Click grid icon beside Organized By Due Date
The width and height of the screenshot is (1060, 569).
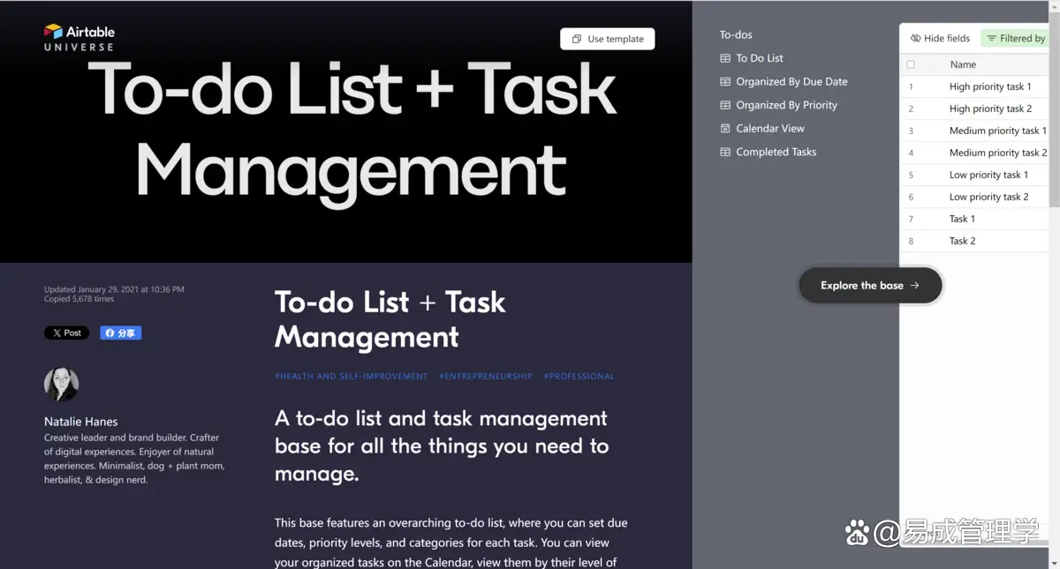(x=725, y=82)
